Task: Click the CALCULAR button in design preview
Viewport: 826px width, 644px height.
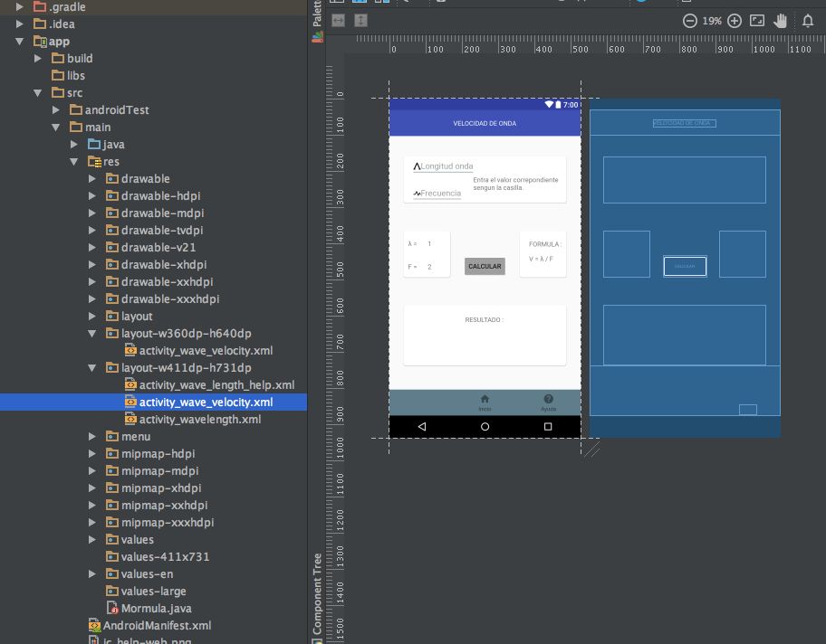Action: point(485,266)
